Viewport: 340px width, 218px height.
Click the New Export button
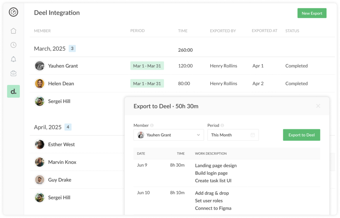point(312,13)
